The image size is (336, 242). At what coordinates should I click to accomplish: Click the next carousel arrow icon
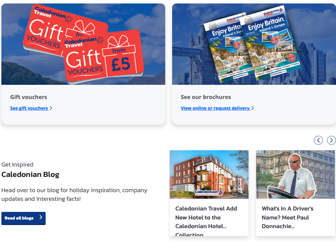[331, 140]
